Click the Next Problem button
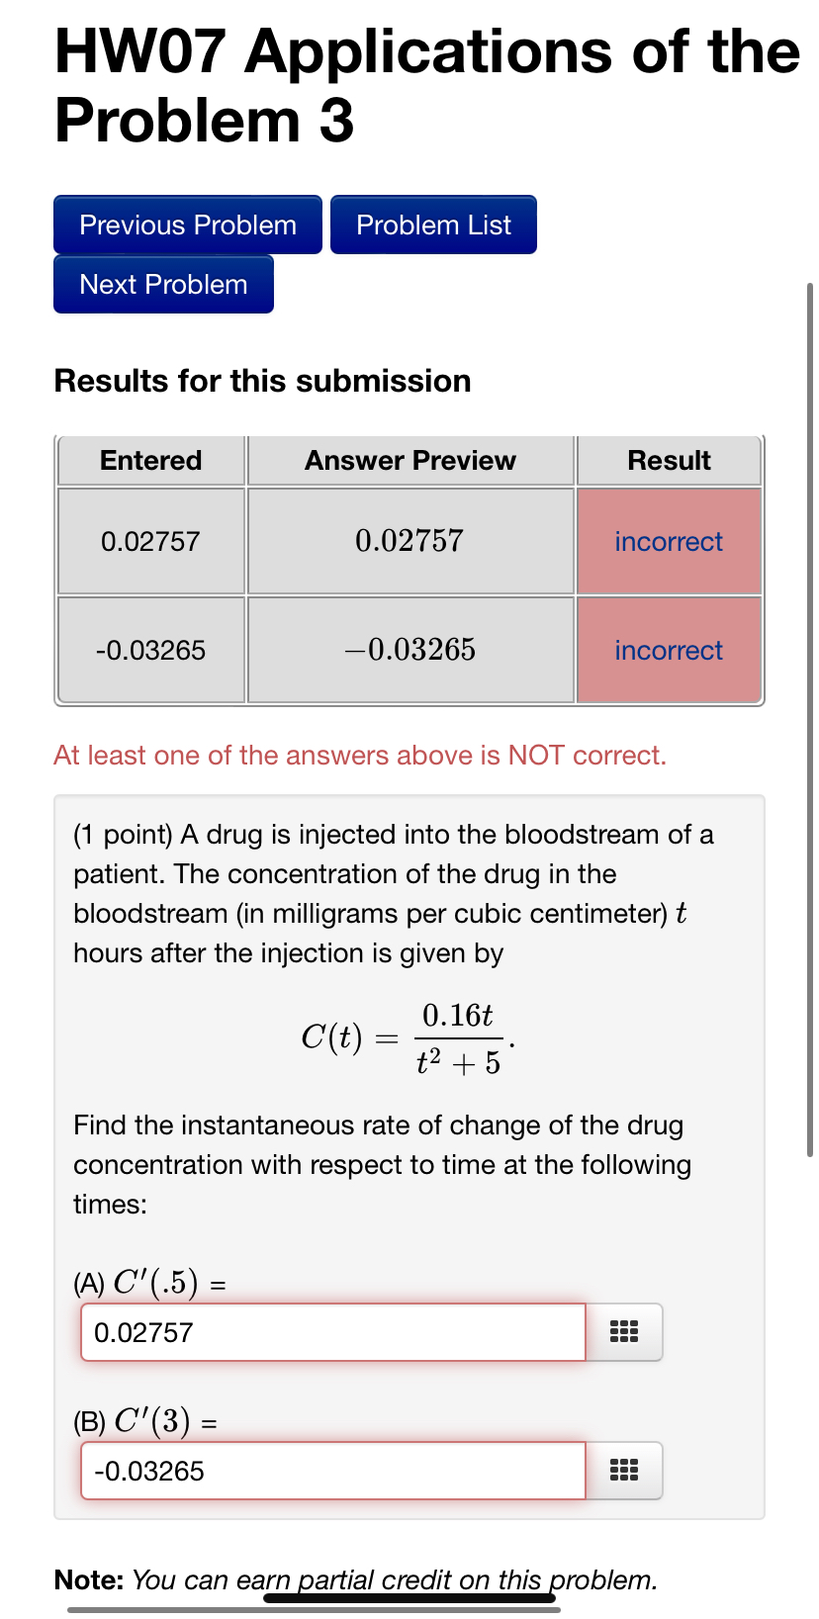 pos(163,284)
